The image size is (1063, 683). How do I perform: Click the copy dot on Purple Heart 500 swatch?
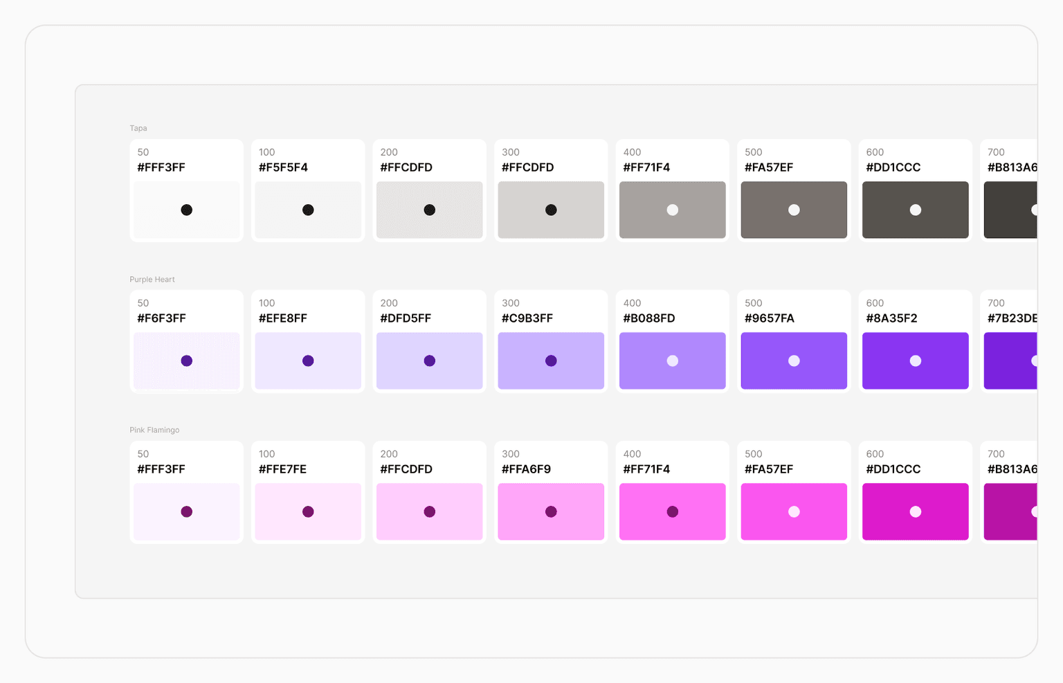(x=794, y=361)
